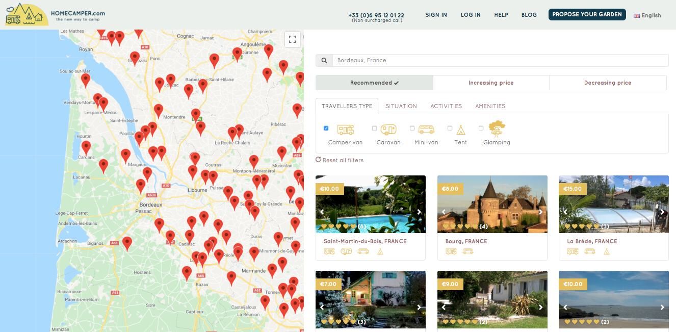This screenshot has width=676, height=332.
Task: Uncheck the Camper van checkbox
Action: tap(326, 129)
